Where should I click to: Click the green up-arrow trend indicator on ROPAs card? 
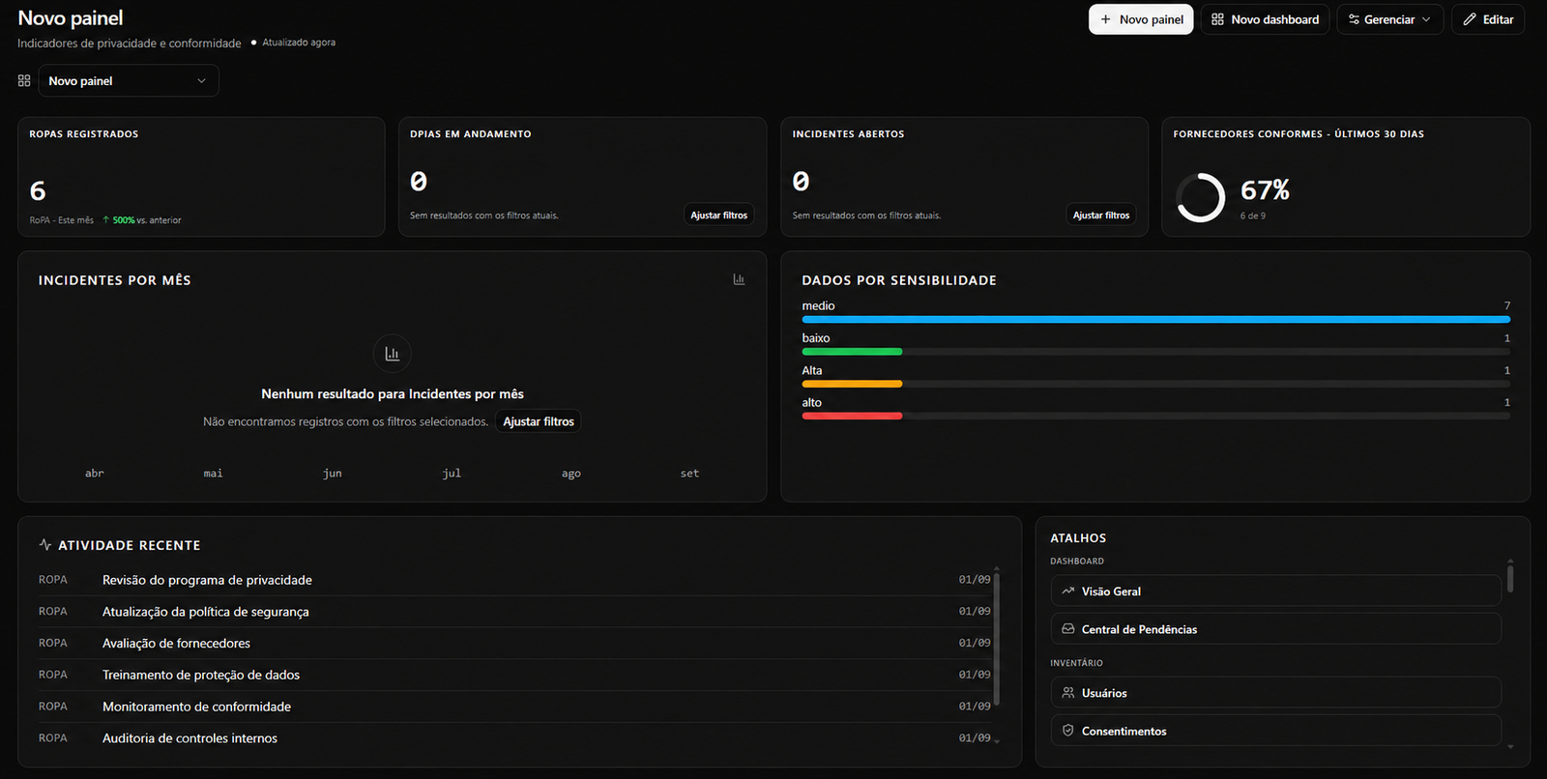point(105,220)
